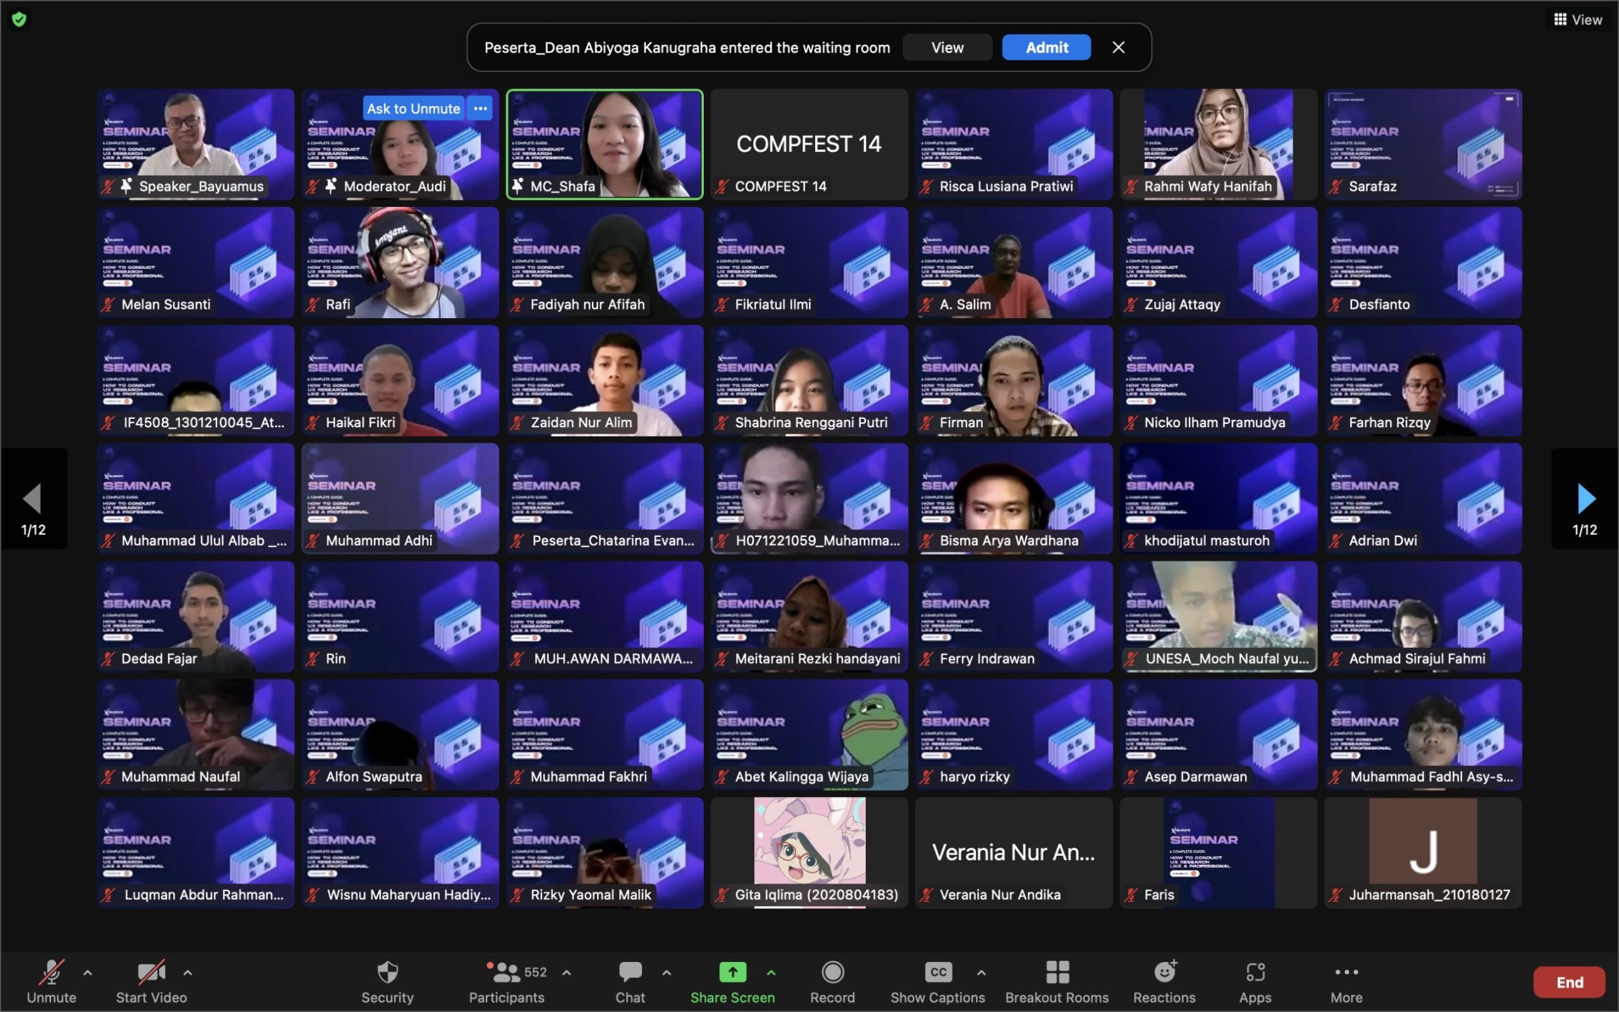Open the Apps panel
1619x1012 pixels.
(1254, 981)
